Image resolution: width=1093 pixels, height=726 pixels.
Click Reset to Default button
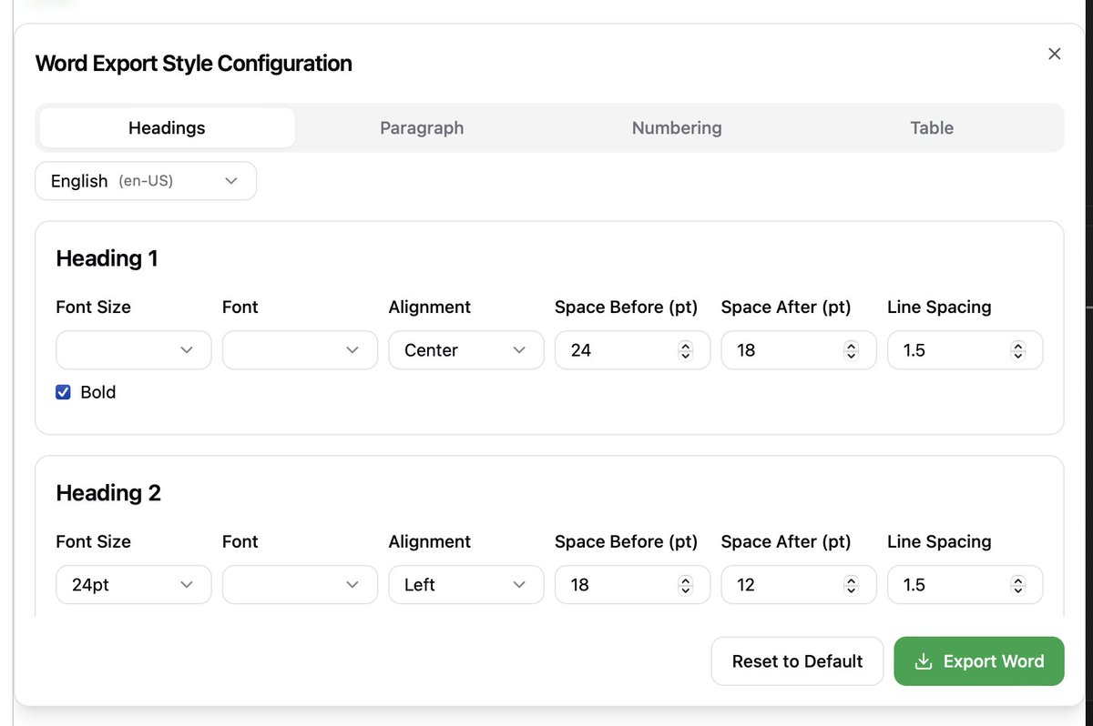pyautogui.click(x=797, y=661)
